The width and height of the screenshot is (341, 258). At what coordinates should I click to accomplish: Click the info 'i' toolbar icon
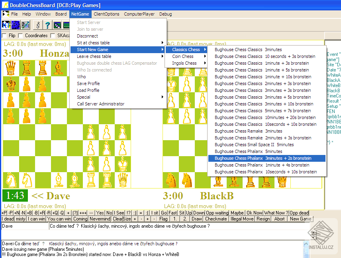pos(38,25)
